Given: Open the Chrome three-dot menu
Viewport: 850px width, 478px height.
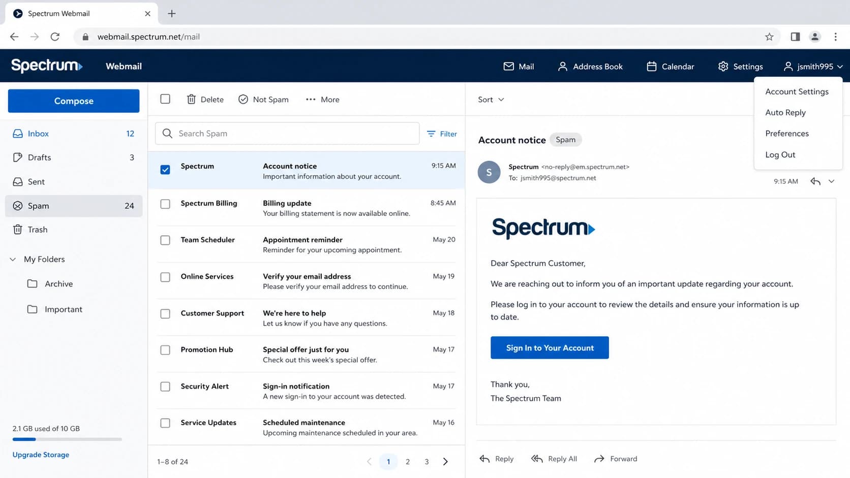Looking at the screenshot, I should click(x=835, y=37).
